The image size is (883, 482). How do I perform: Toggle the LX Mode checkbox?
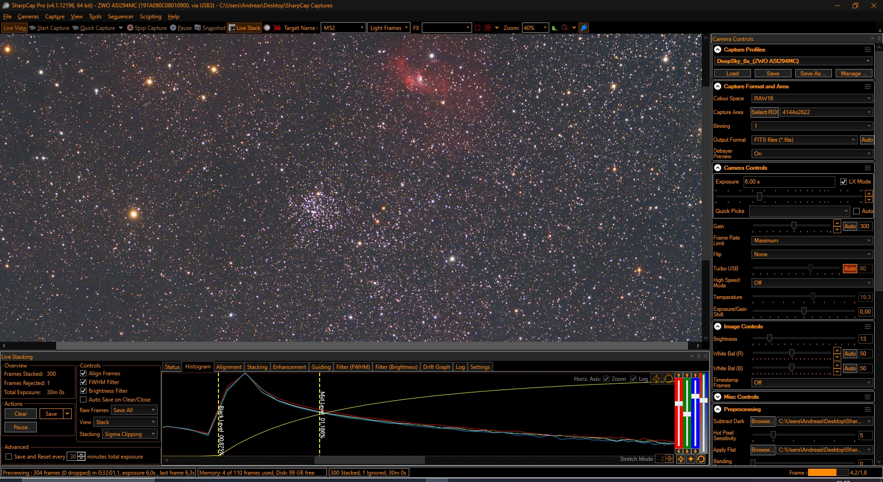[x=843, y=182]
